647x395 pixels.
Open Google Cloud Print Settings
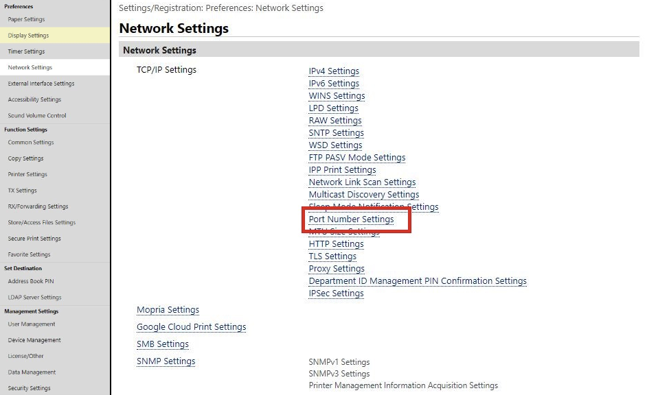191,327
